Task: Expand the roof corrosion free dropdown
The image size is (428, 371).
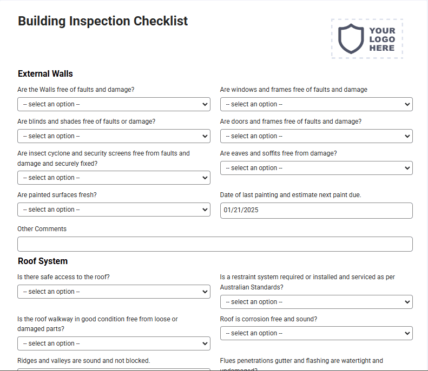Action: [x=317, y=333]
